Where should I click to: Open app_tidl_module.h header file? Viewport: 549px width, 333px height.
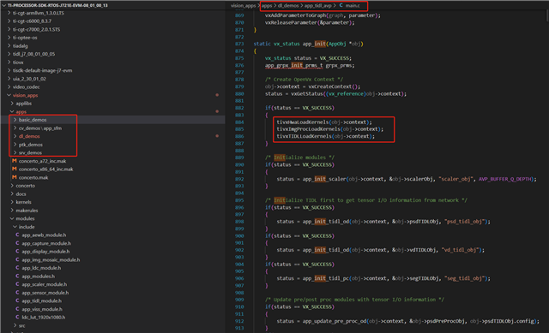(x=41, y=300)
